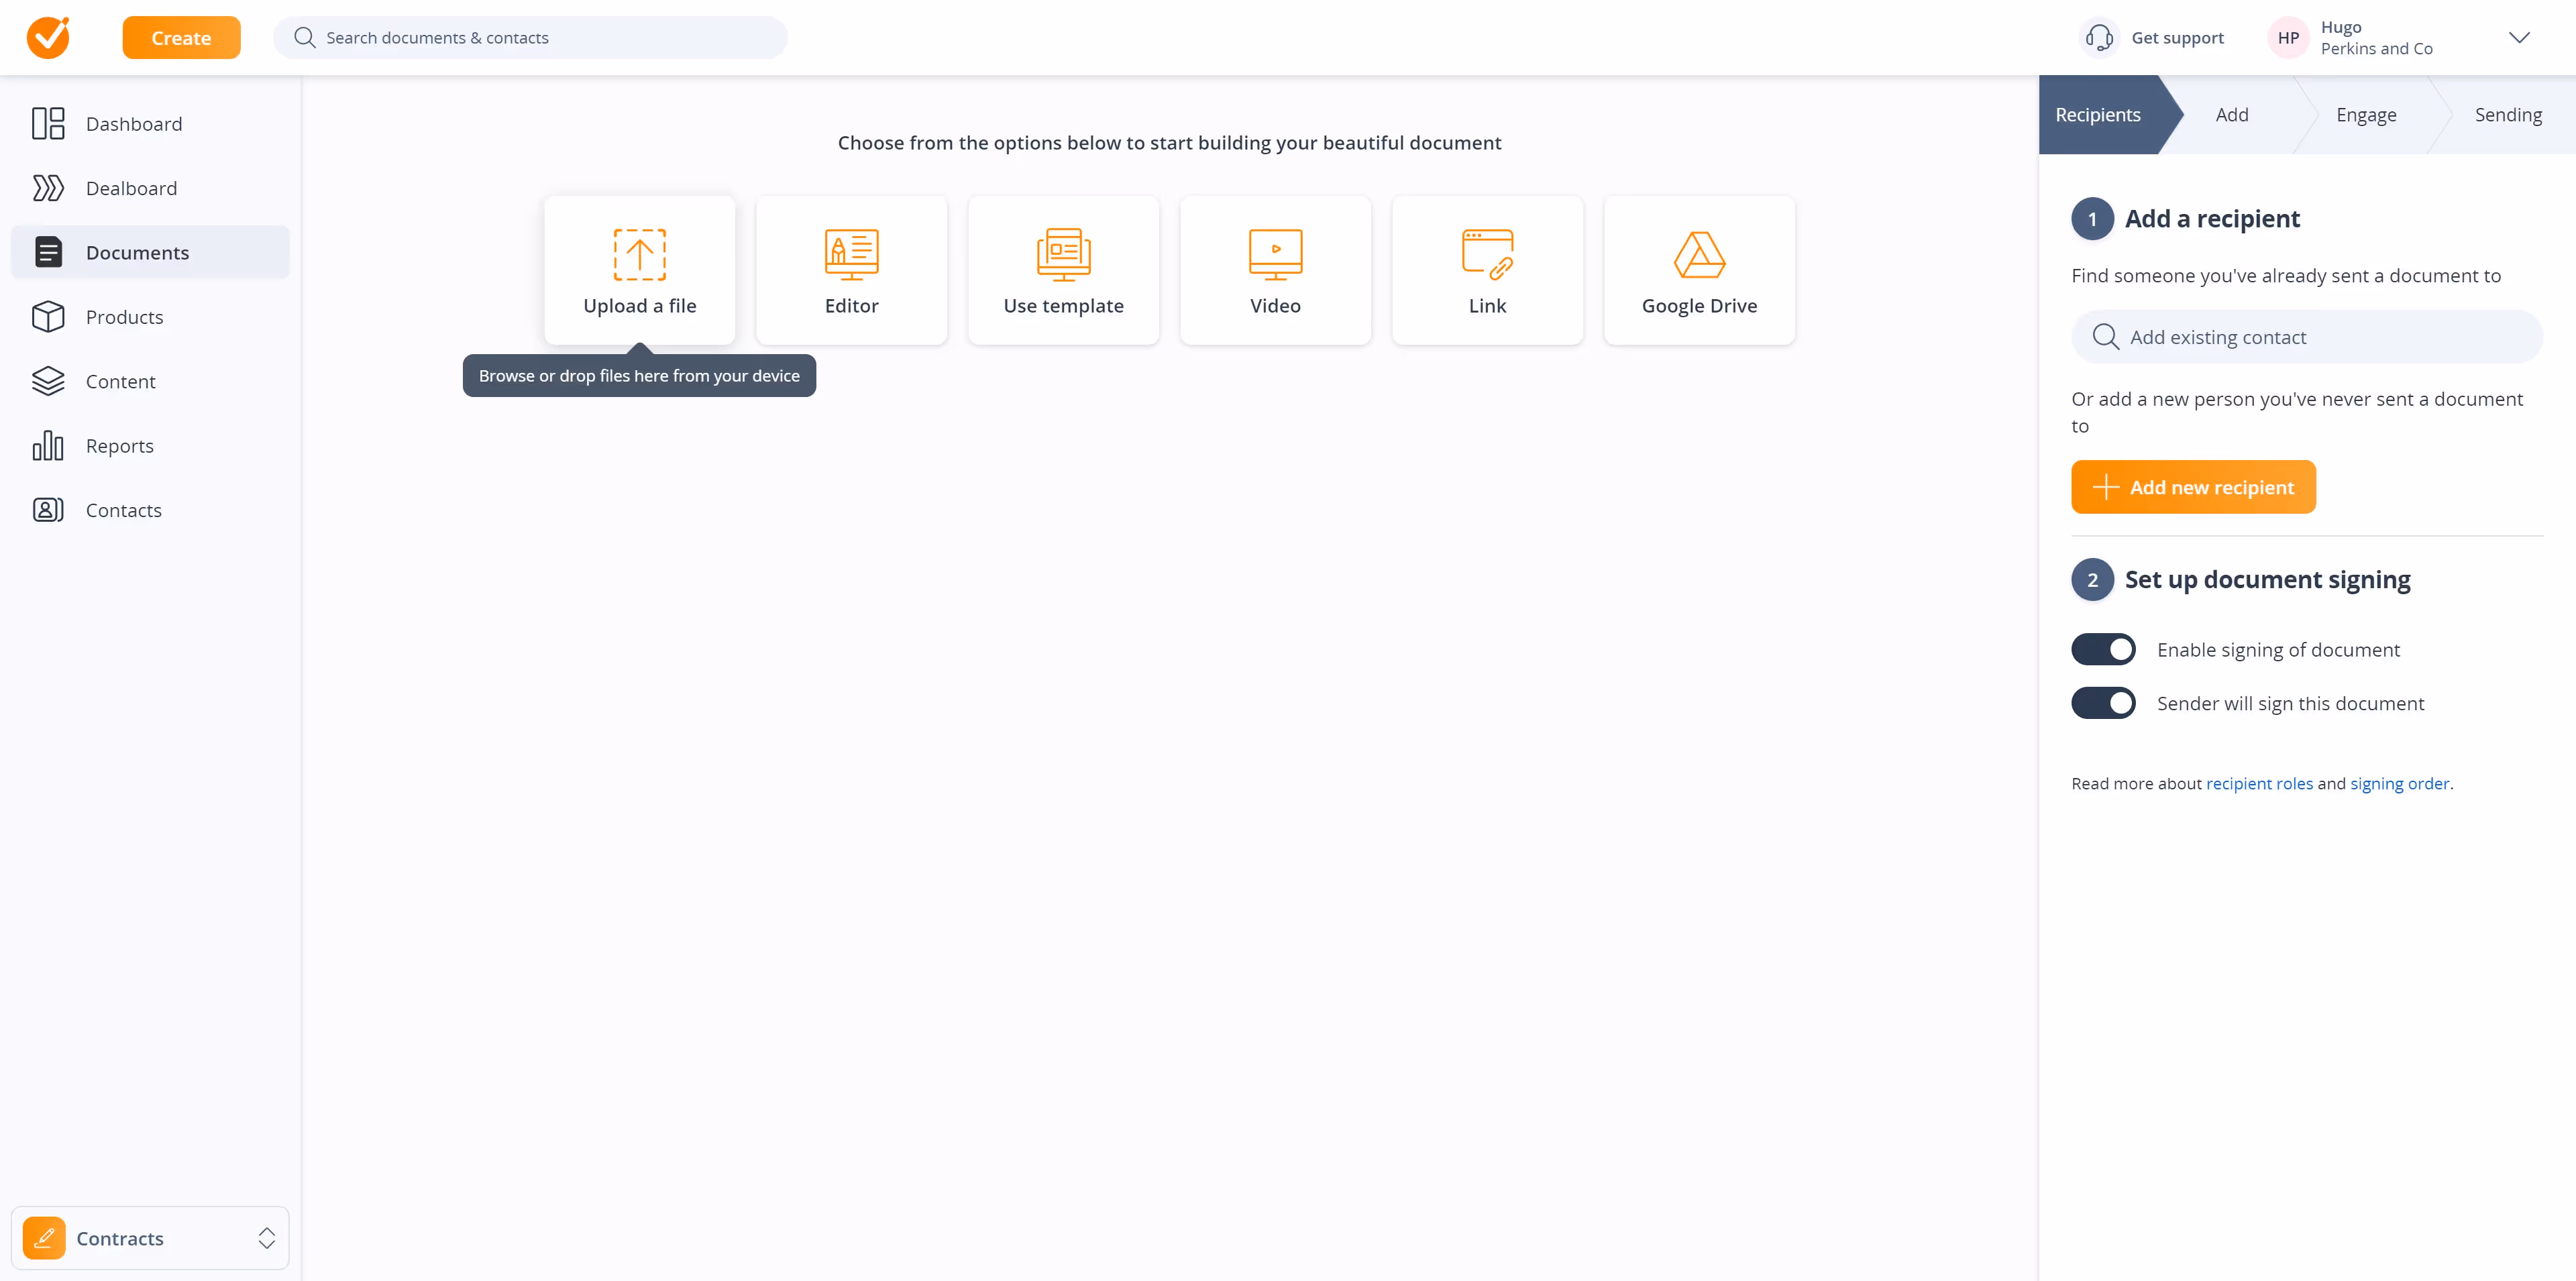The width and height of the screenshot is (2576, 1281).
Task: Open the Get support headset icon
Action: tap(2099, 38)
